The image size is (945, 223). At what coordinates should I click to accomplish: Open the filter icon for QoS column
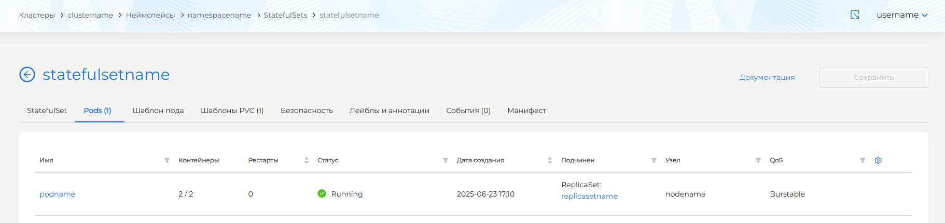[863, 160]
